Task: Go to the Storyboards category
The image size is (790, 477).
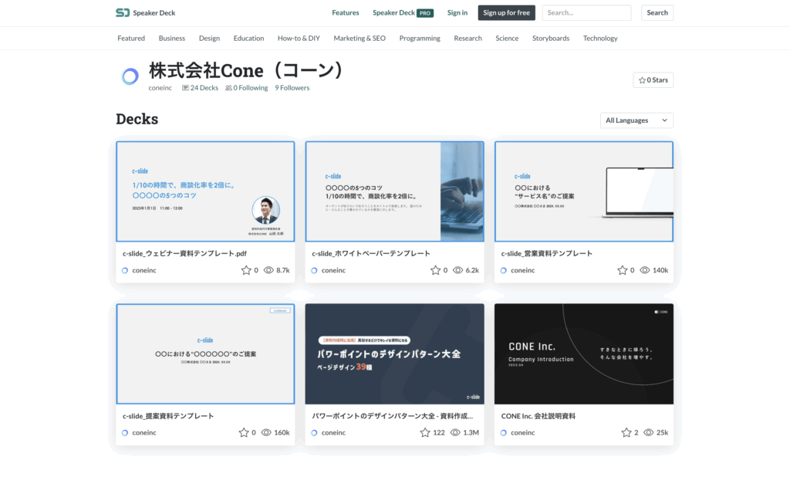Action: (551, 38)
